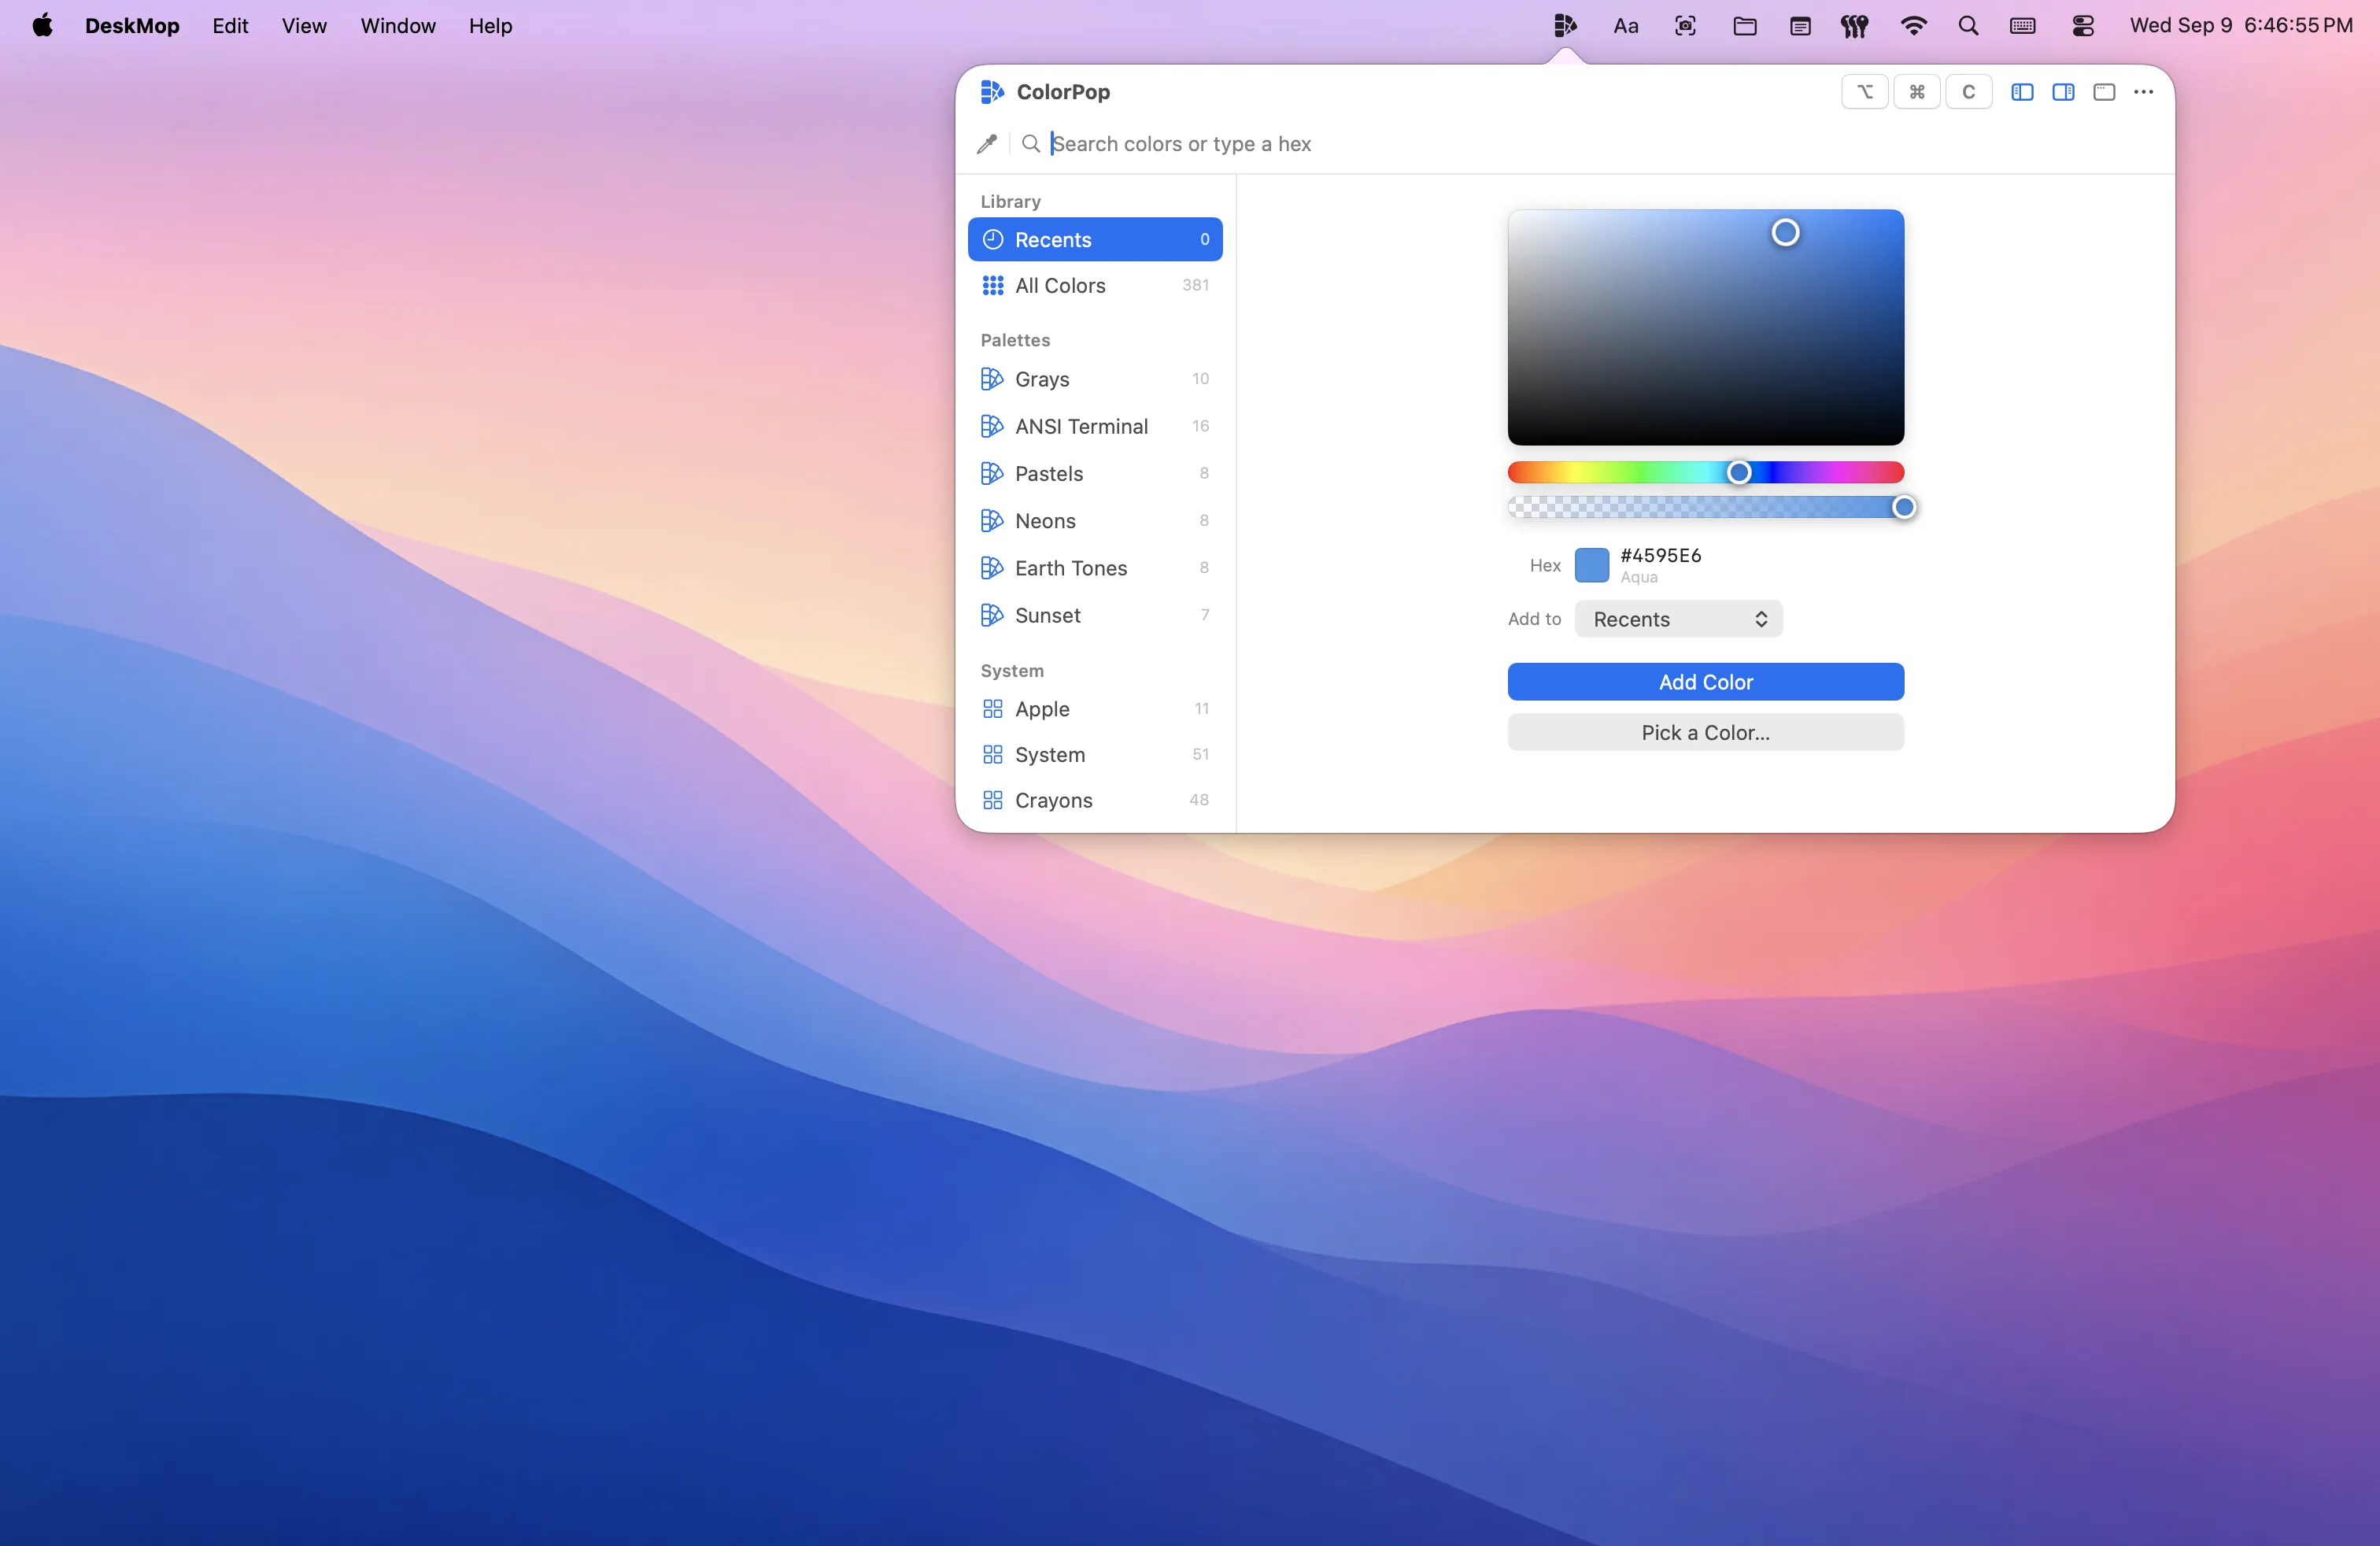Viewport: 2380px width, 1546px height.
Task: Click the ColorPop logo in header
Action: 992,92
